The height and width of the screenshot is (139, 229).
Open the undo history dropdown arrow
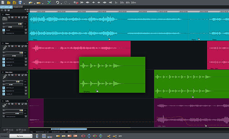click(61, 3)
